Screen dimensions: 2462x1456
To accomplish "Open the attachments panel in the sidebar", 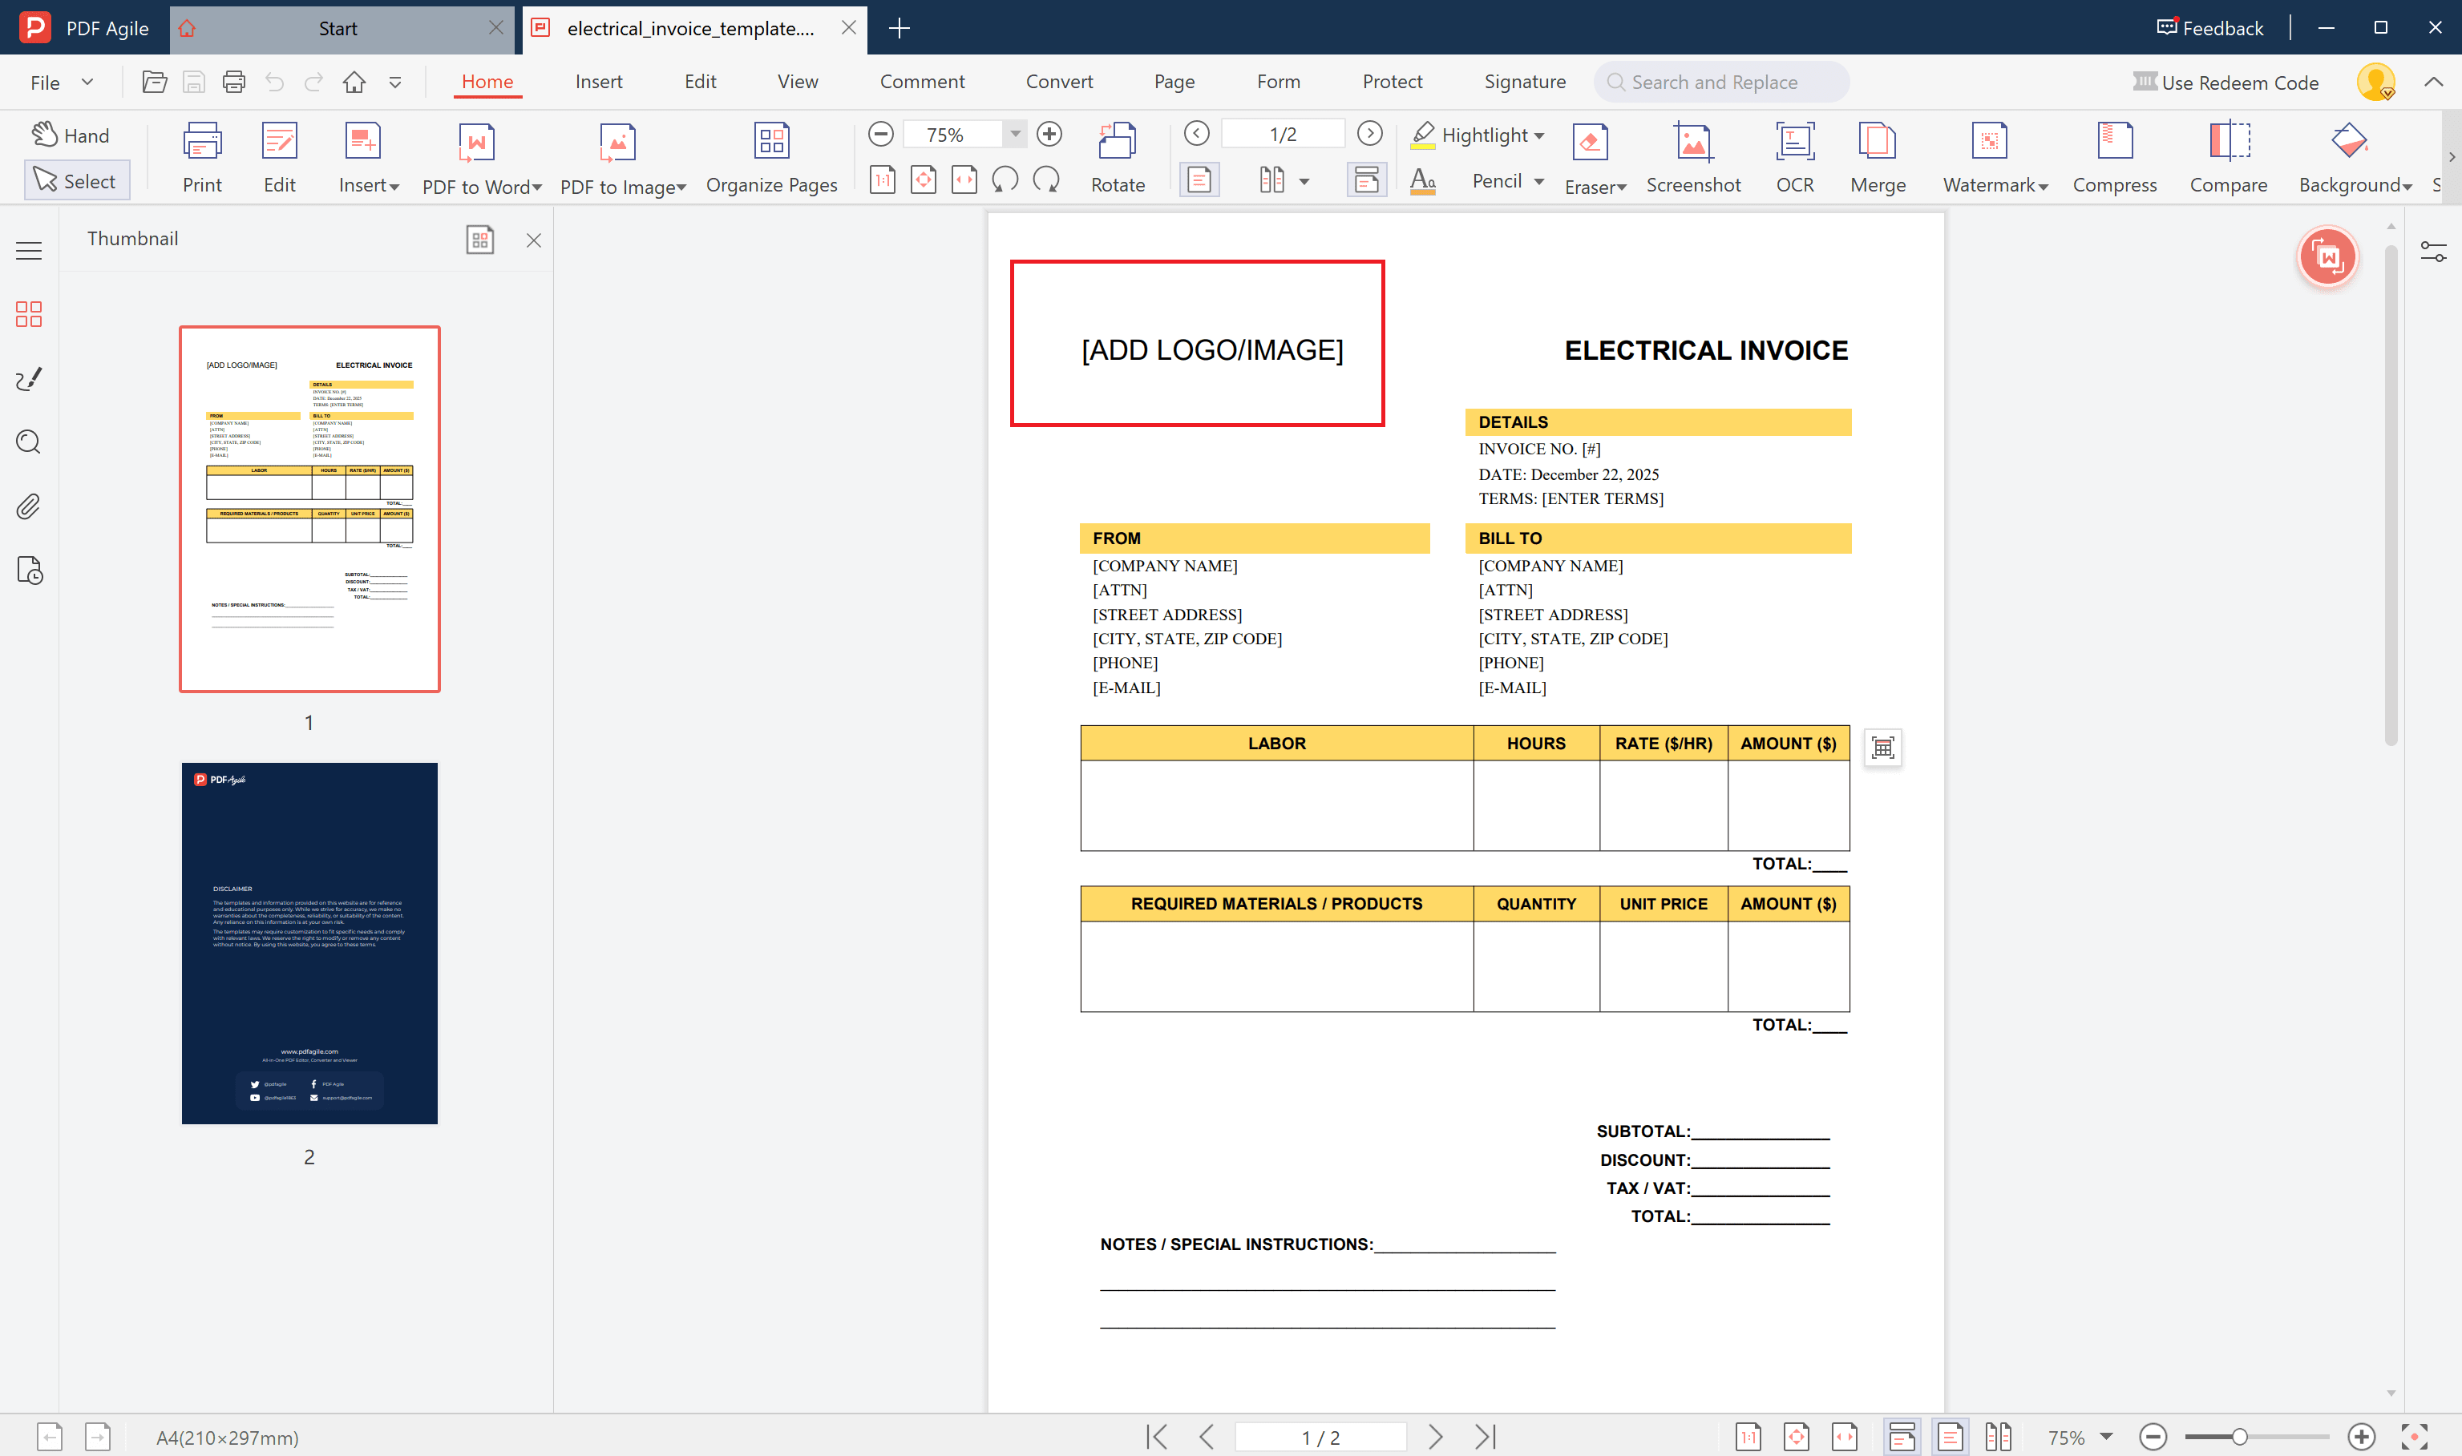I will pos(28,506).
